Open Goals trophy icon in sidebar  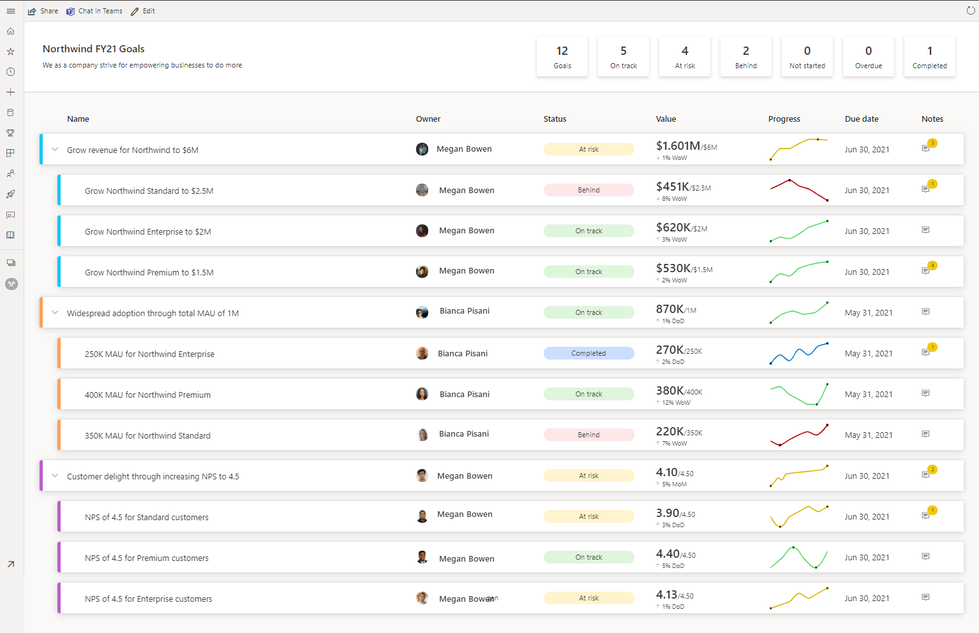point(11,133)
